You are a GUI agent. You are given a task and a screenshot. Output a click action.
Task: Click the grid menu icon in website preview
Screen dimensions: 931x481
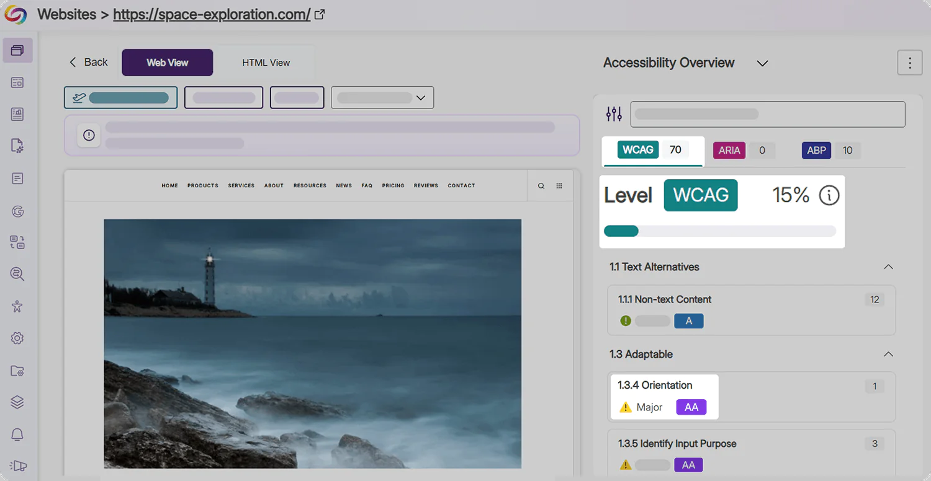559,186
